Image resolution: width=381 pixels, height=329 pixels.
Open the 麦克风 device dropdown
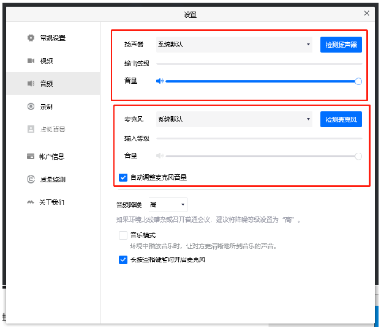click(x=235, y=119)
